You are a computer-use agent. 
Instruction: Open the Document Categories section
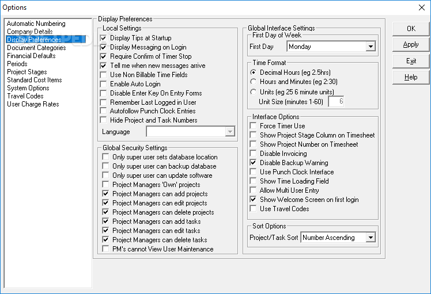point(36,48)
